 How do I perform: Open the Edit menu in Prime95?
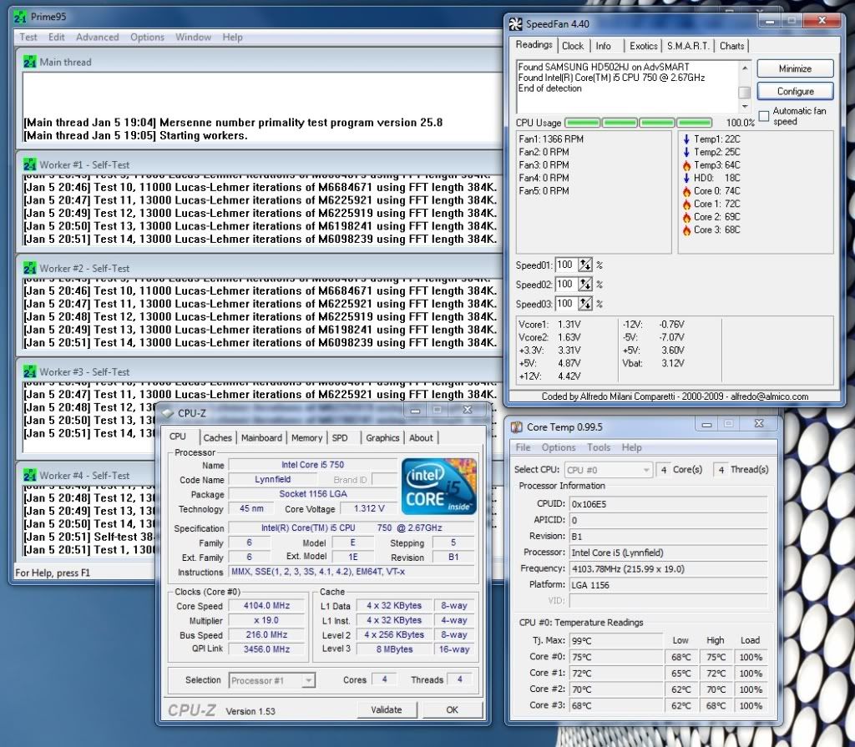click(x=56, y=37)
